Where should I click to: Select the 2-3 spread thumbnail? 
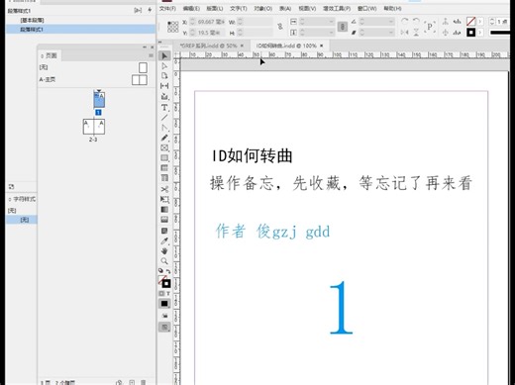point(94,127)
